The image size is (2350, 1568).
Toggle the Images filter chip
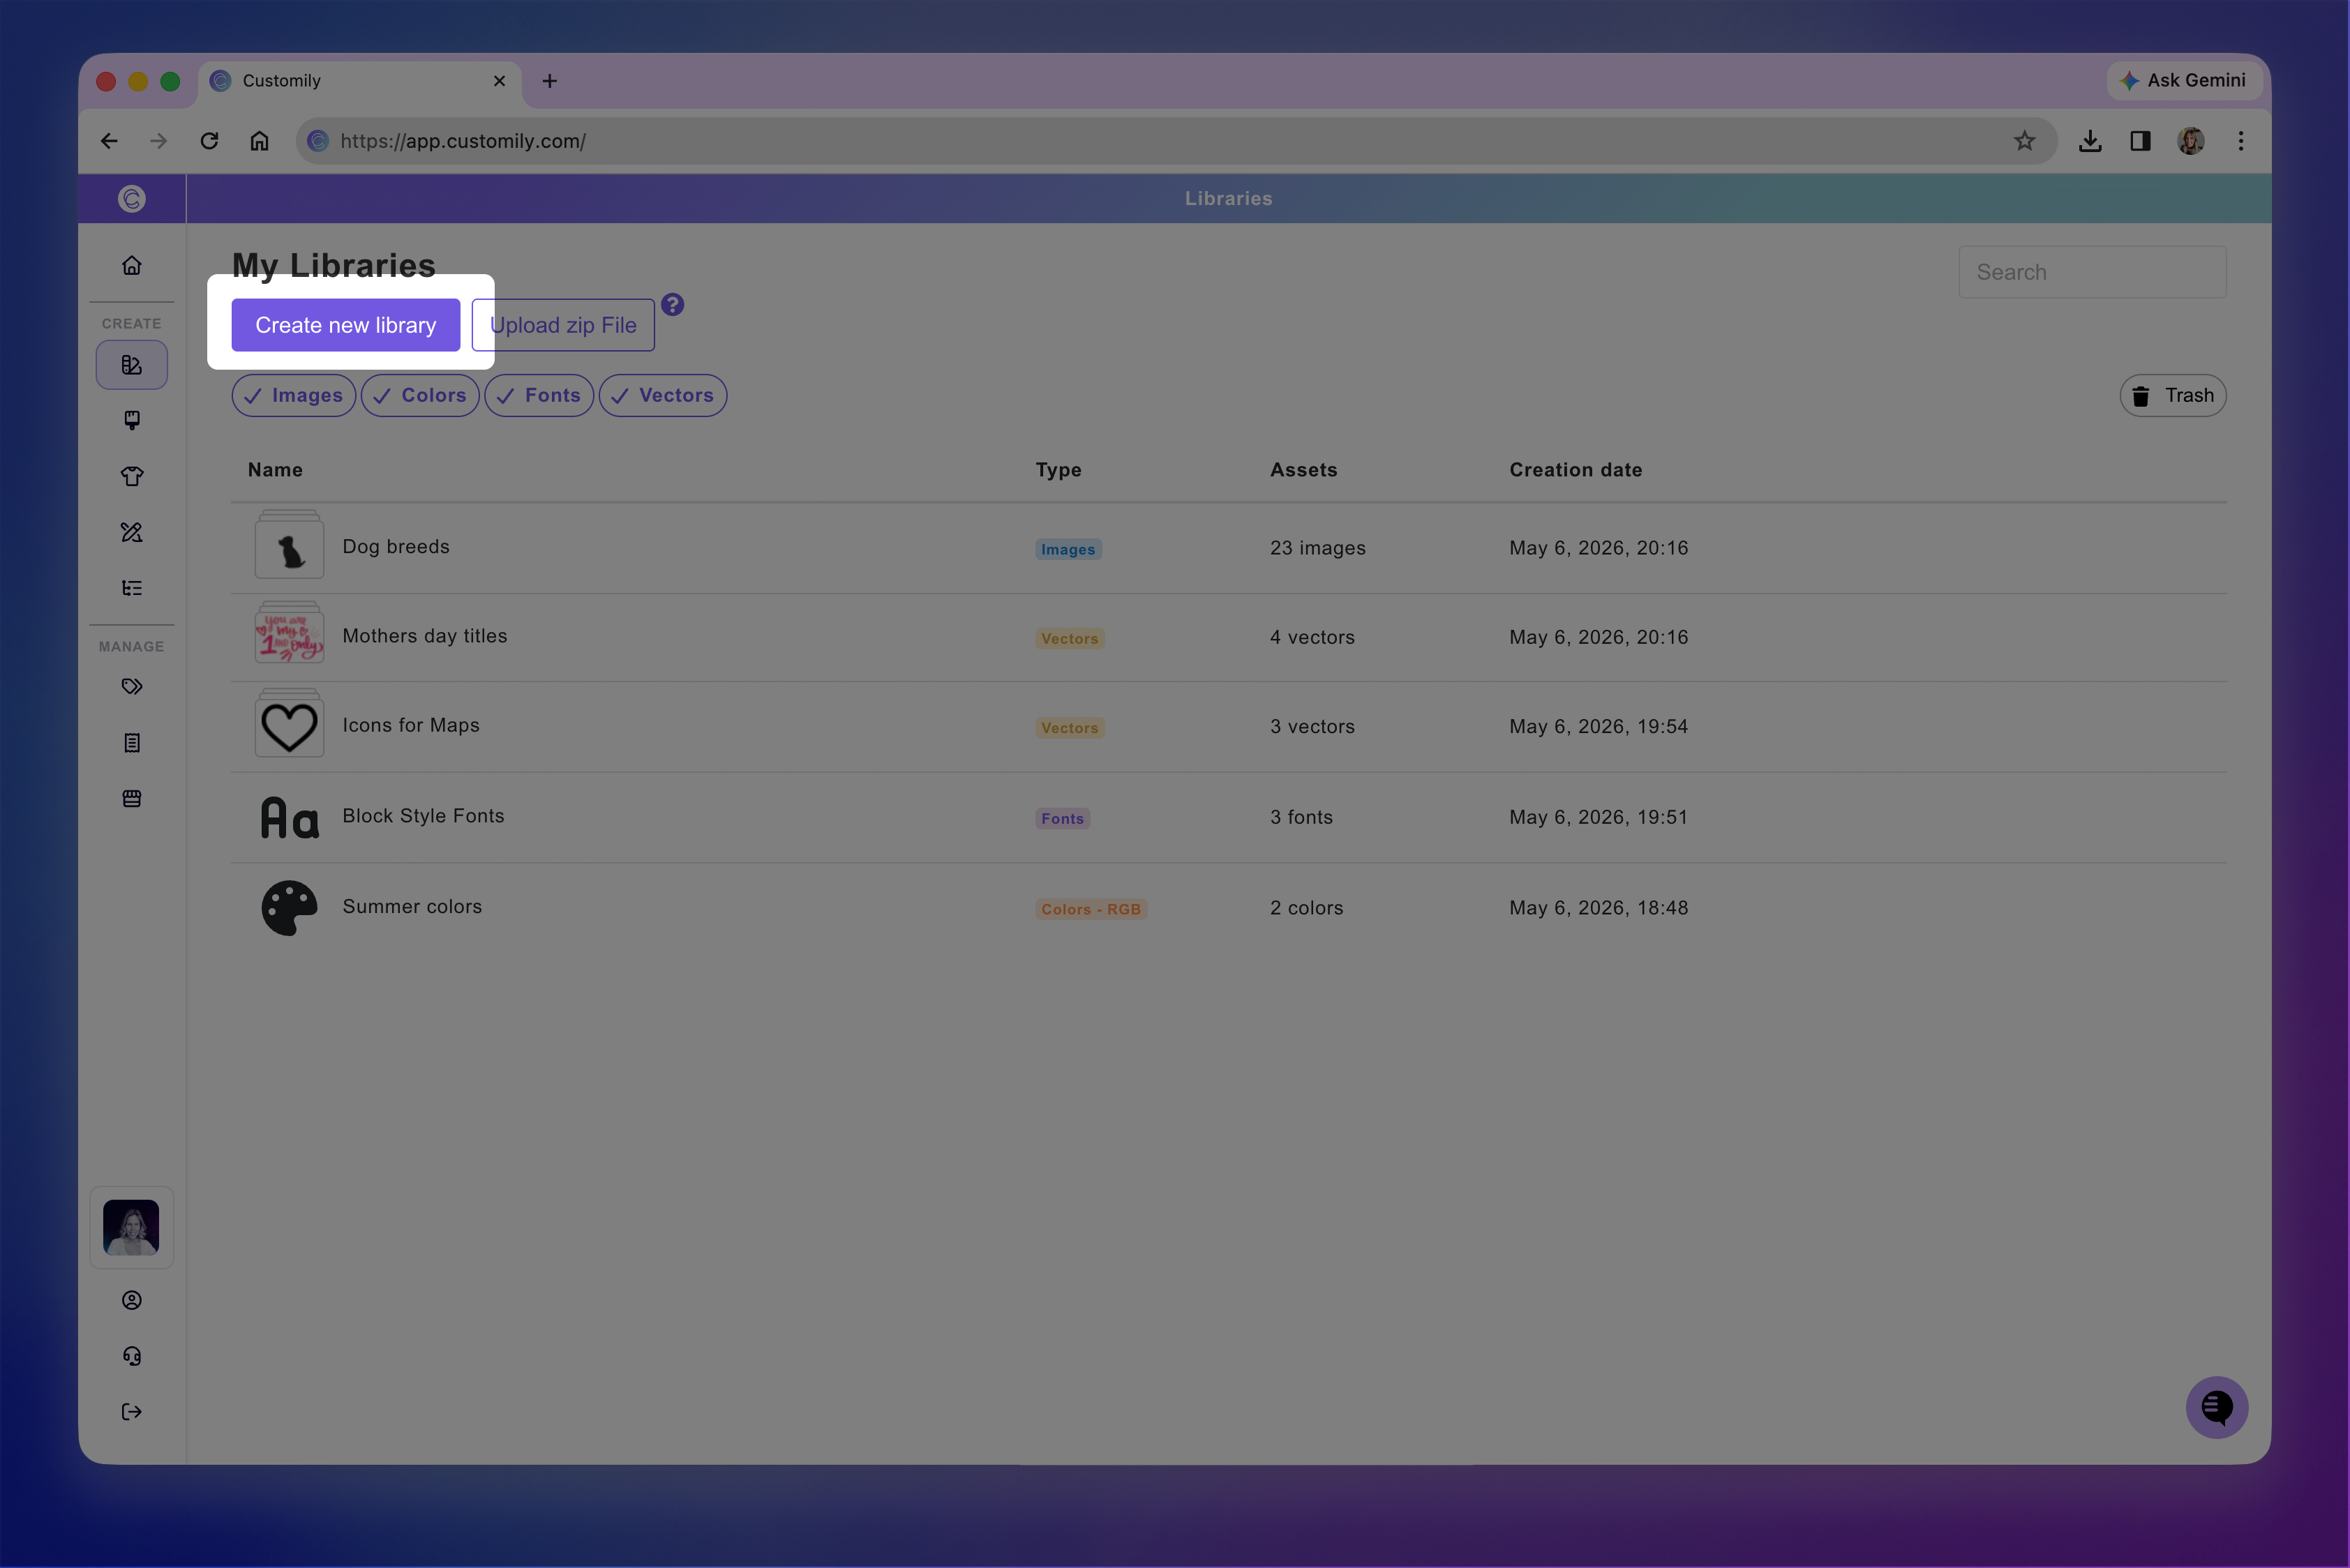293,395
